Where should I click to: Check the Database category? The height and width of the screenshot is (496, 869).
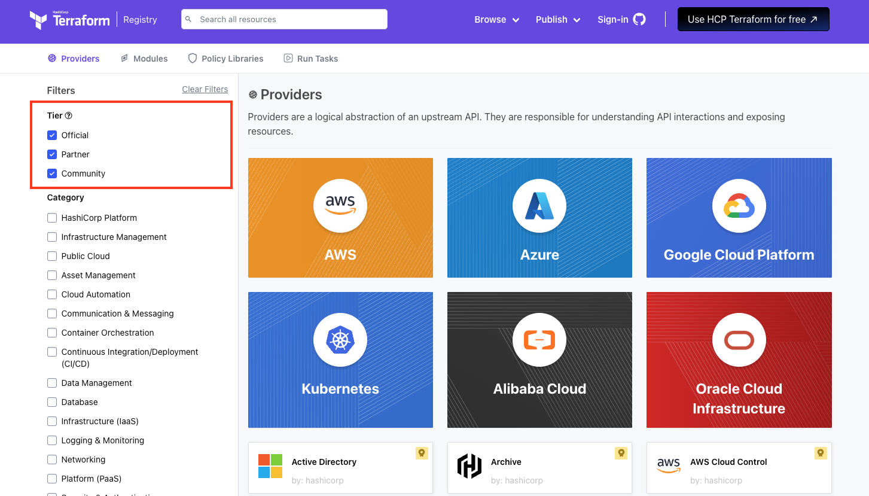[52, 402]
